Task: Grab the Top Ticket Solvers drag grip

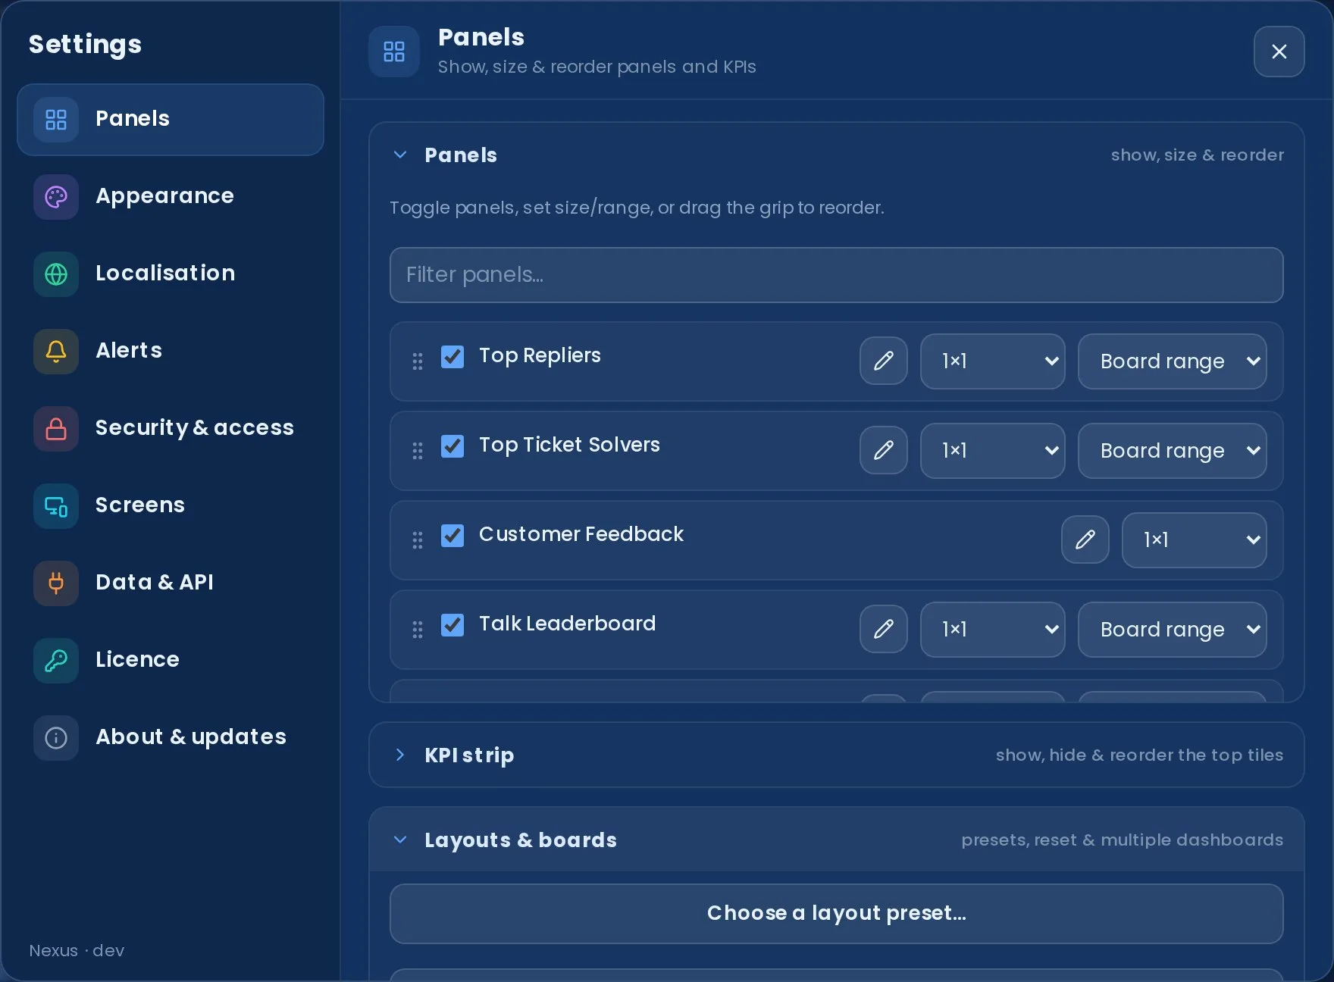Action: [x=418, y=451]
